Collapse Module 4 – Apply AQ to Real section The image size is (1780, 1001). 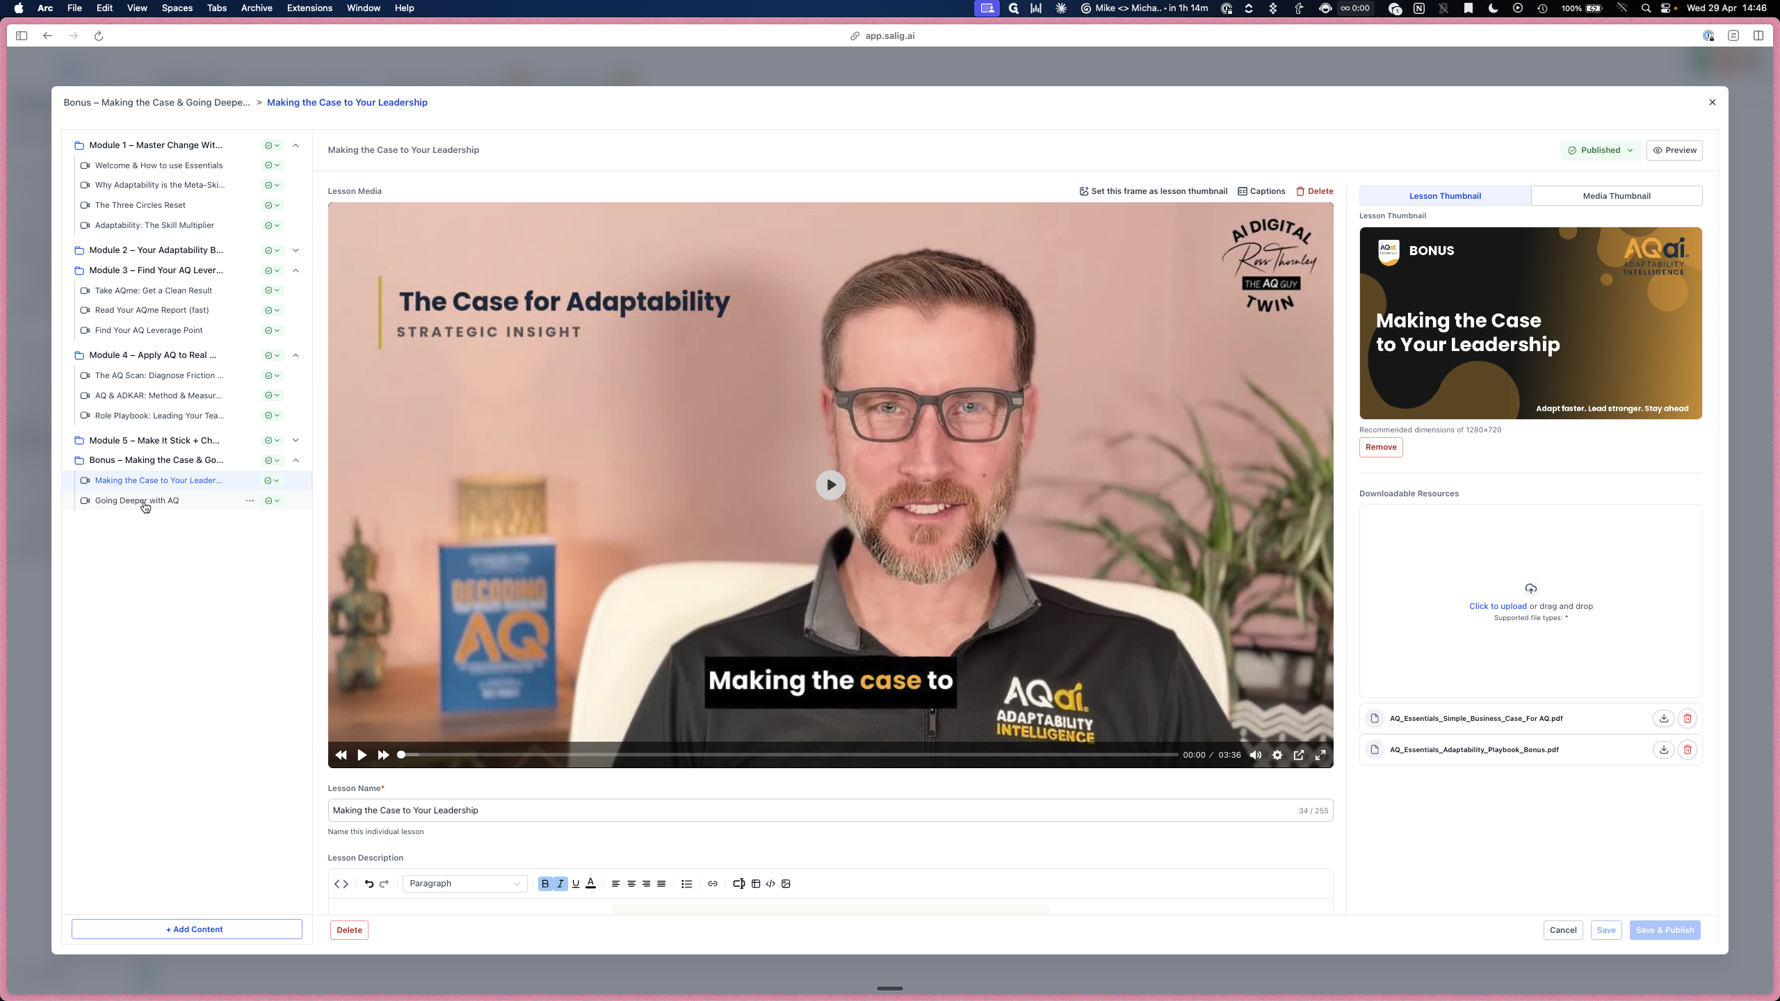(296, 355)
